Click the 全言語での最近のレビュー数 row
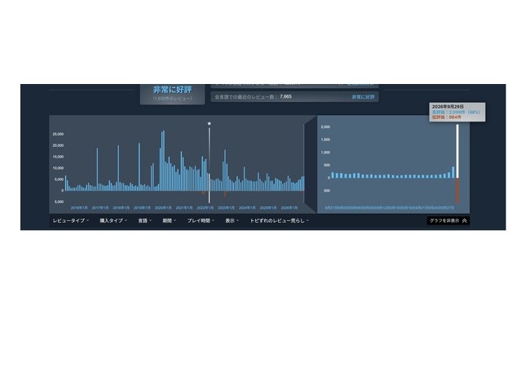This screenshot has width=530, height=367. (x=294, y=97)
